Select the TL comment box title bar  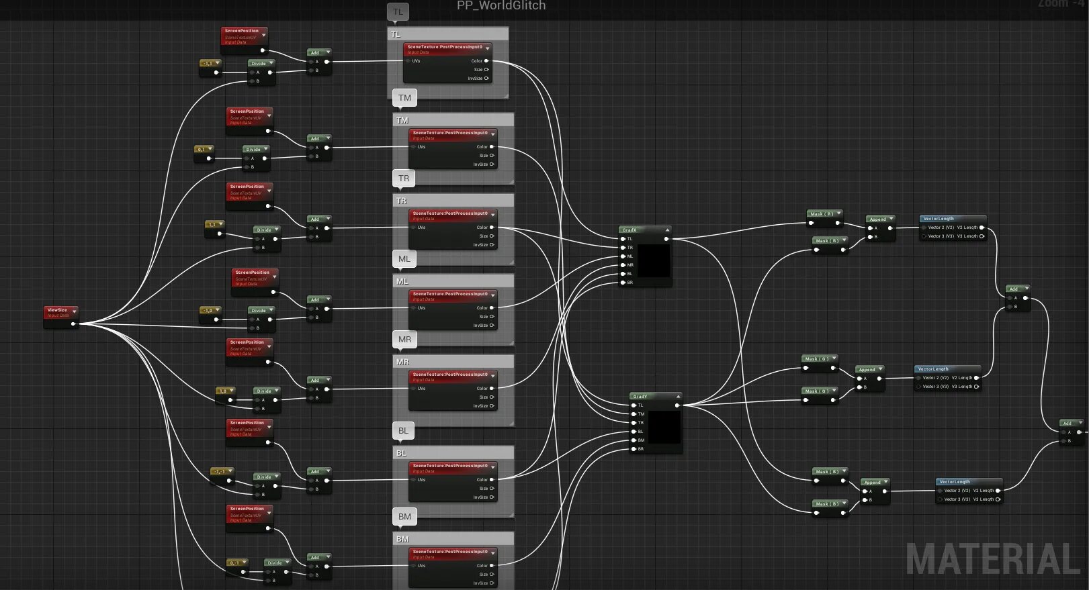pyautogui.click(x=448, y=34)
